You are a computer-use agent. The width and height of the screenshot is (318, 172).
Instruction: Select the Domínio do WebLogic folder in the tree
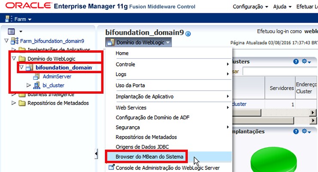[51, 59]
